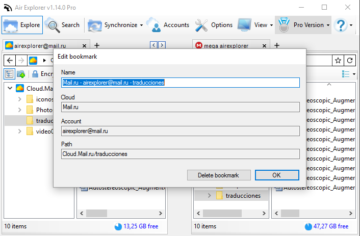This screenshot has width=360, height=236.
Task: Click the Cloud Mail.ru icon in address bar
Action: 33,60
